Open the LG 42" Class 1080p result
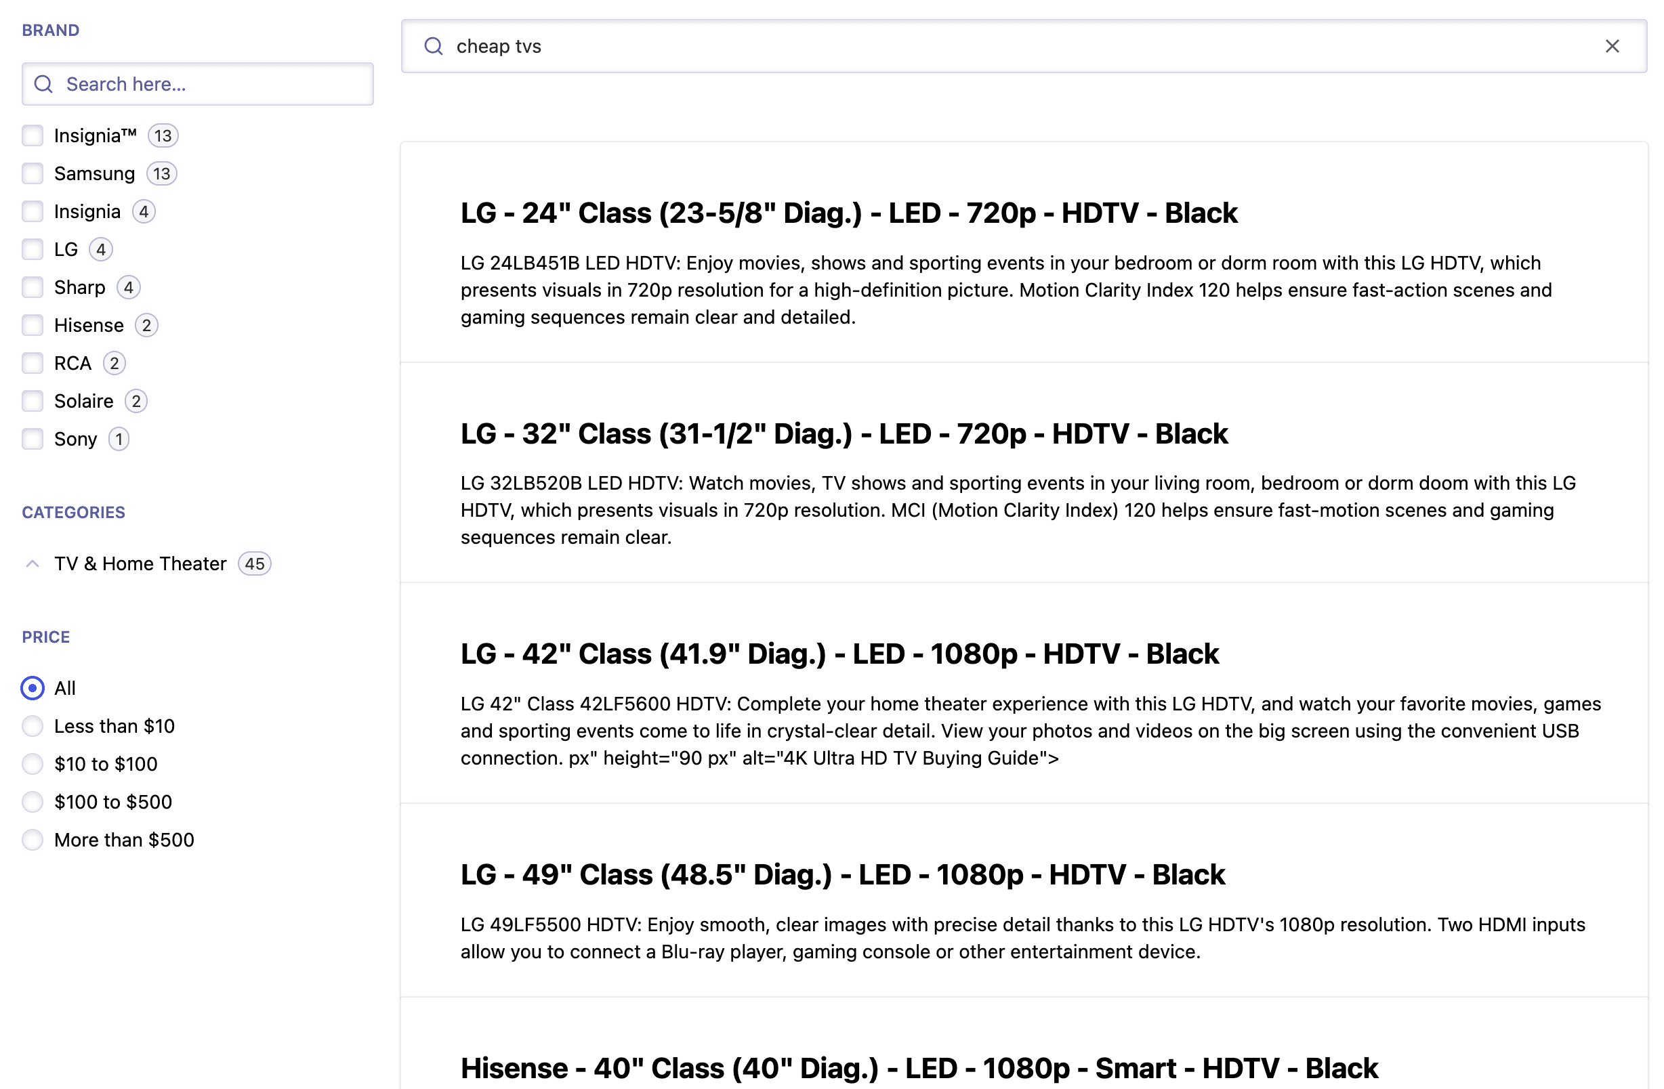This screenshot has height=1089, width=1664. tap(839, 654)
